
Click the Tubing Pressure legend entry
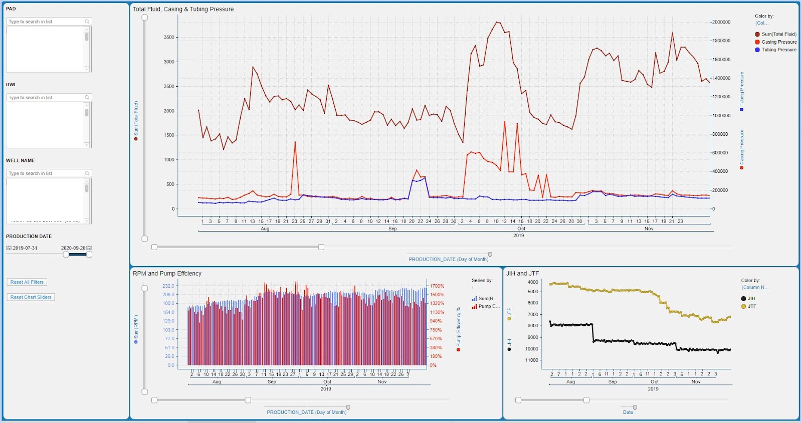pyautogui.click(x=778, y=50)
